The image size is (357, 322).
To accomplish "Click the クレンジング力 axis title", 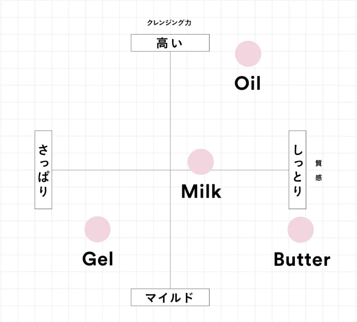I will pos(169,23).
